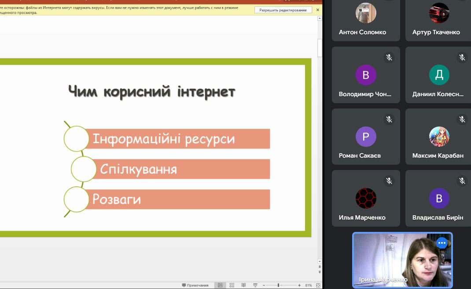Click Максим Карабан avatar
471x289 pixels.
pos(439,137)
